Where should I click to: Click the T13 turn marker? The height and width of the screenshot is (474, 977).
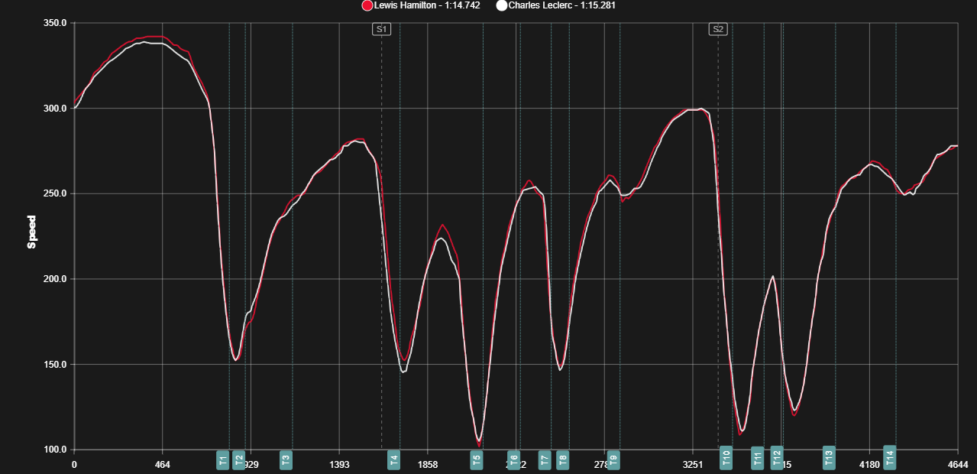829,458
